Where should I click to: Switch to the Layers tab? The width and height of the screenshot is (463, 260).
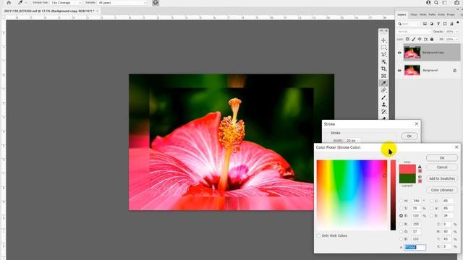click(402, 14)
